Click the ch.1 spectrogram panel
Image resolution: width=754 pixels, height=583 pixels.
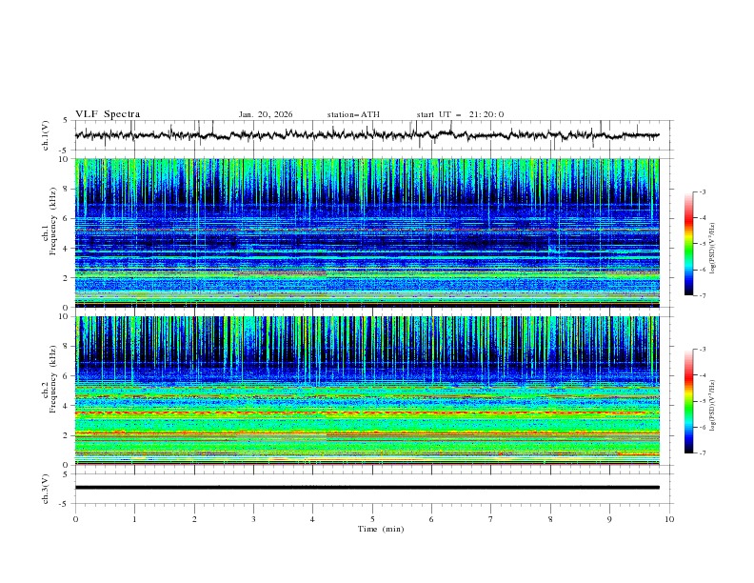tap(367, 232)
